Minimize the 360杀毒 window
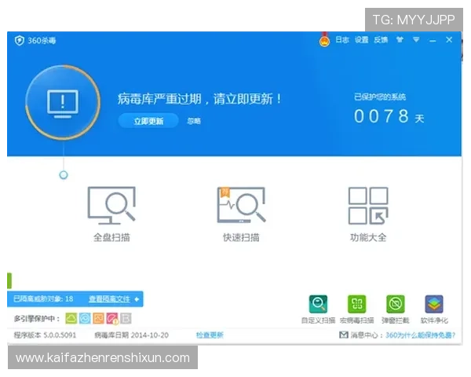This screenshot has height=377, width=471. (433, 40)
